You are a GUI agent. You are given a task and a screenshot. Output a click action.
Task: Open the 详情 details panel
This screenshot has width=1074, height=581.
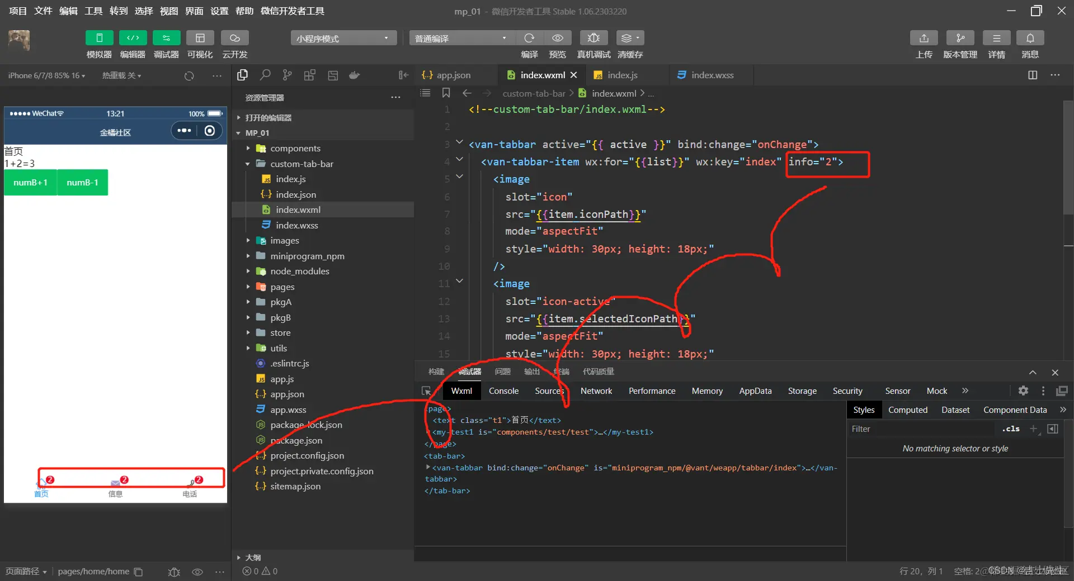[x=996, y=38]
